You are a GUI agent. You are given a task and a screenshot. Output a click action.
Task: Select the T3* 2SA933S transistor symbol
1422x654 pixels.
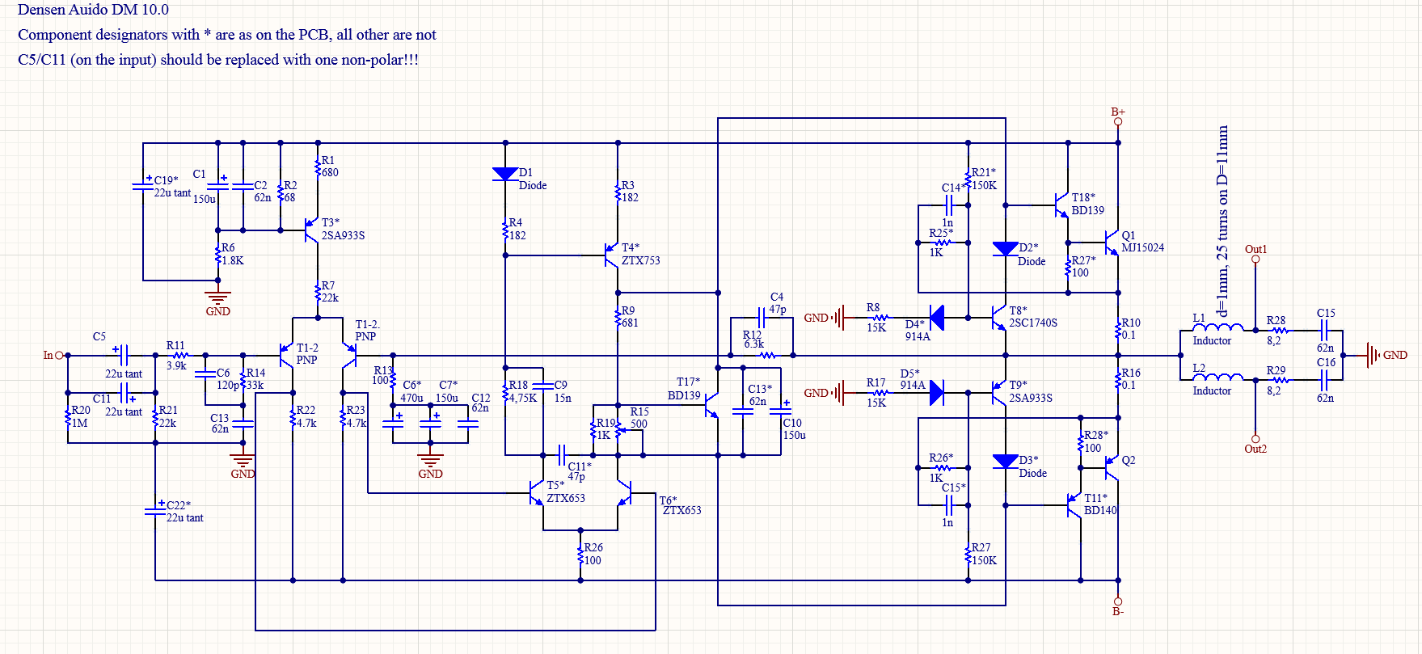[x=312, y=230]
